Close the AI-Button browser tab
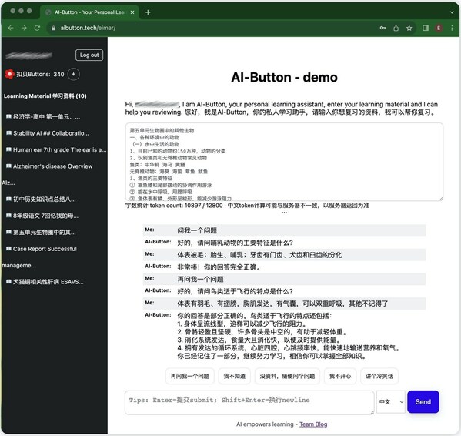This screenshot has width=461, height=436. click(x=132, y=12)
